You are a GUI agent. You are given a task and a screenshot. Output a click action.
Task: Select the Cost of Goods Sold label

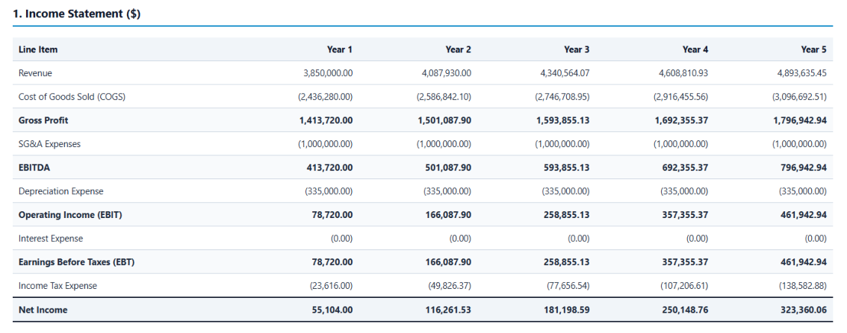(72, 96)
